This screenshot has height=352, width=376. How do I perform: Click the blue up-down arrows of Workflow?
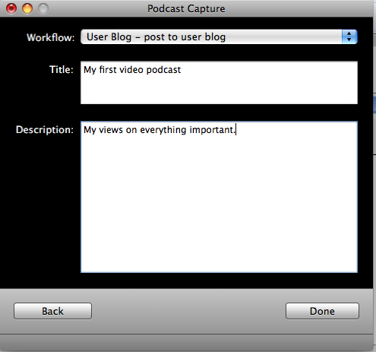pos(349,37)
